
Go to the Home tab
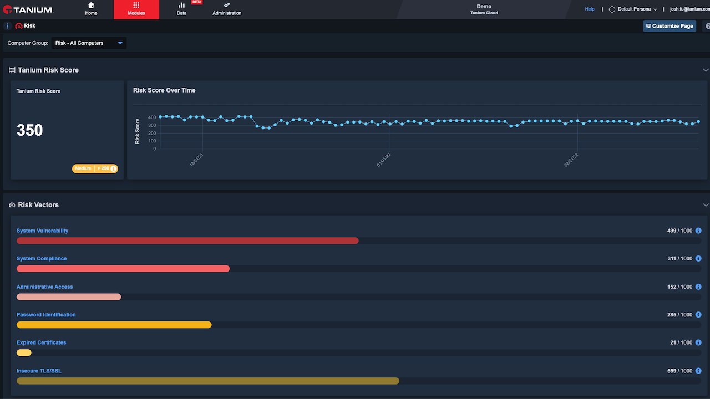(91, 9)
